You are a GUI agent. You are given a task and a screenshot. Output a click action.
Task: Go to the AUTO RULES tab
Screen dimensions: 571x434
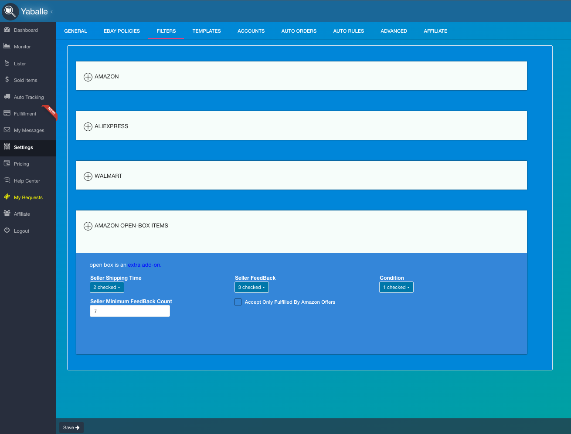coord(349,31)
